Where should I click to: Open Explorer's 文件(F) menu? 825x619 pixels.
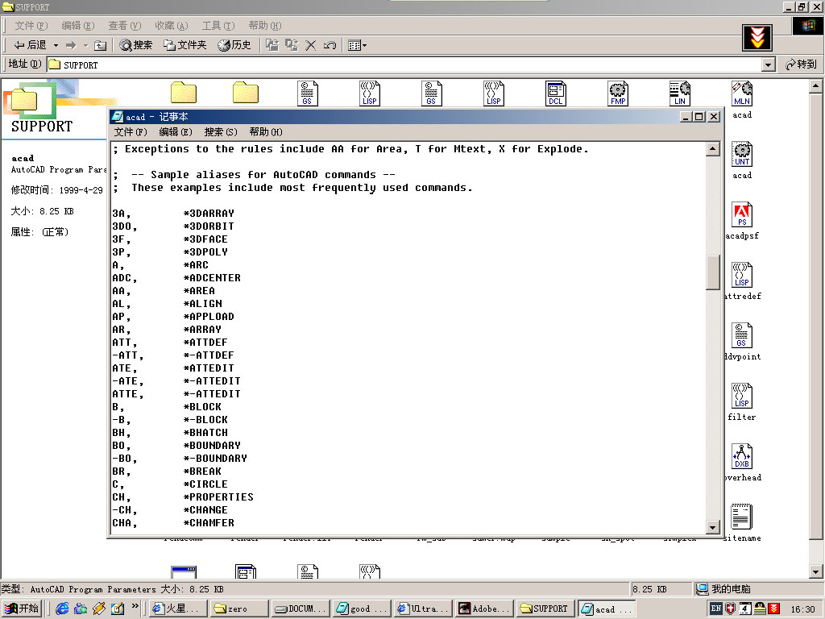coord(31,25)
